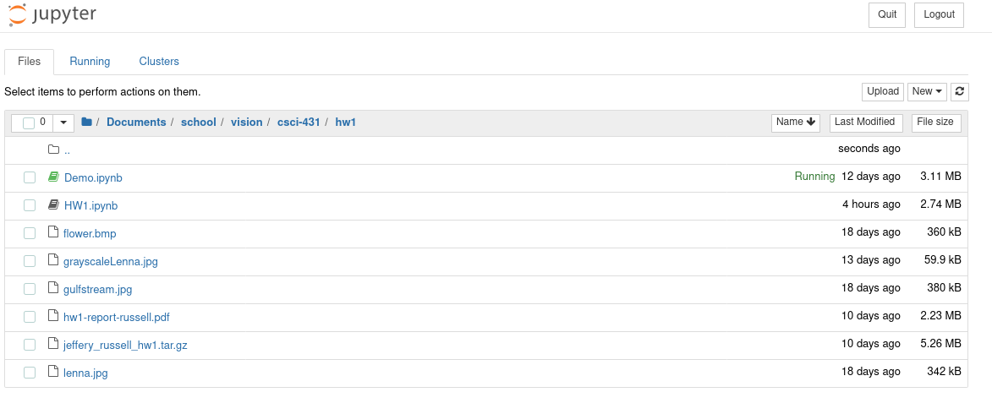Click the notebook icon beside HW1.ipynb
992x414 pixels.
(53, 204)
